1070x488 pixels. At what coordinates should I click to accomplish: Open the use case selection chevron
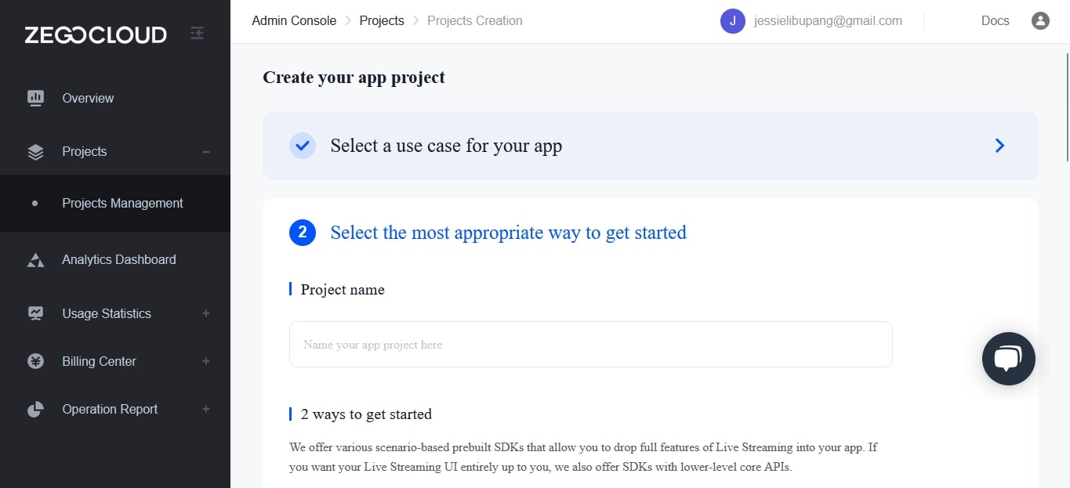[999, 146]
